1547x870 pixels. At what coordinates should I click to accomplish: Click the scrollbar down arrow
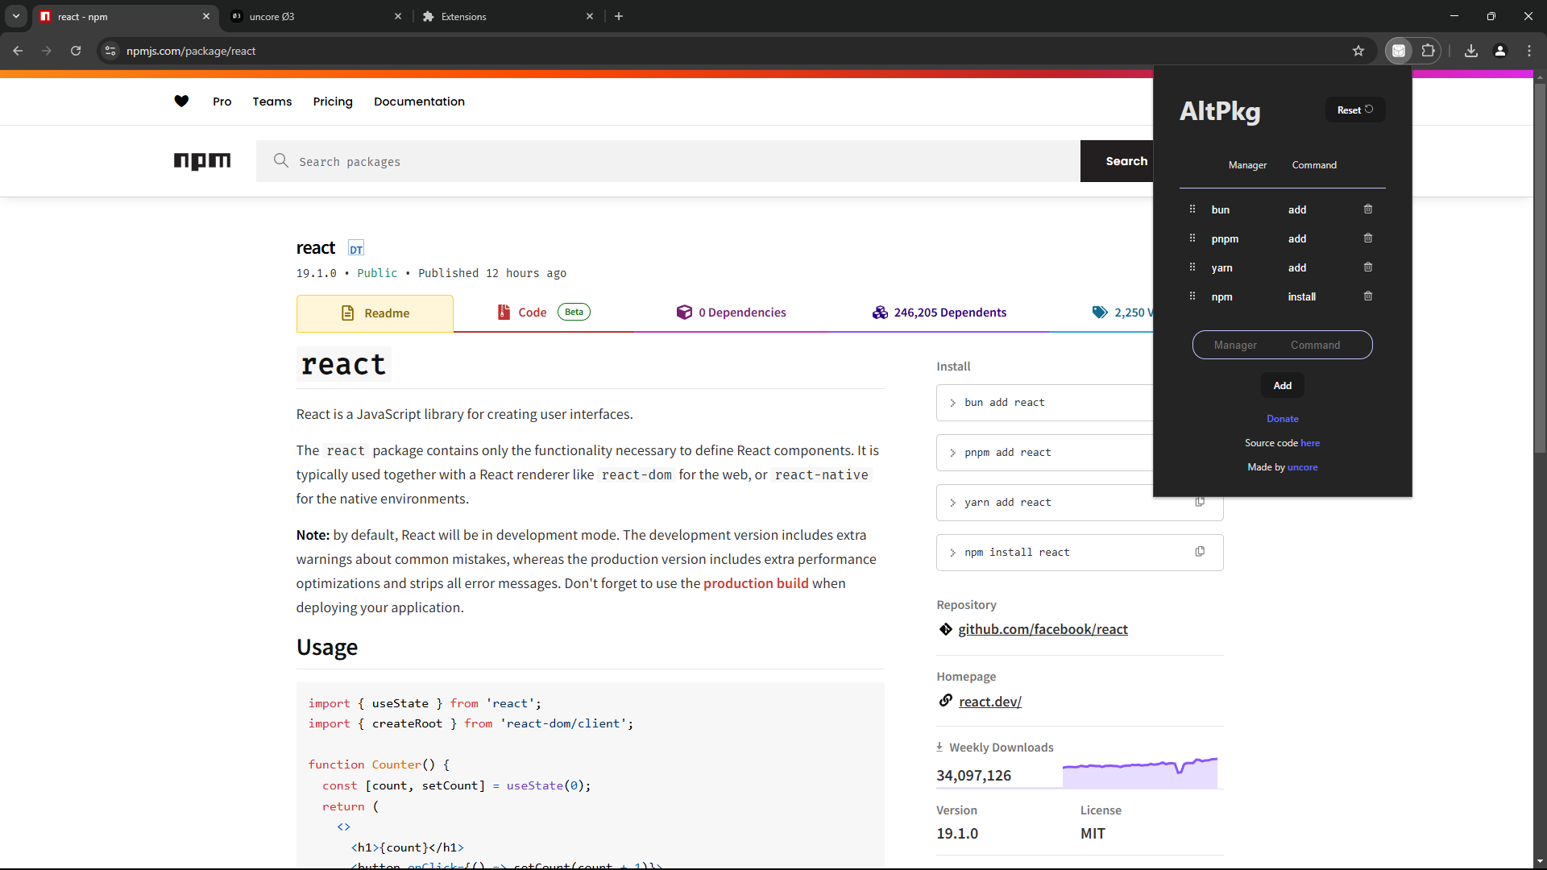coord(1540,862)
